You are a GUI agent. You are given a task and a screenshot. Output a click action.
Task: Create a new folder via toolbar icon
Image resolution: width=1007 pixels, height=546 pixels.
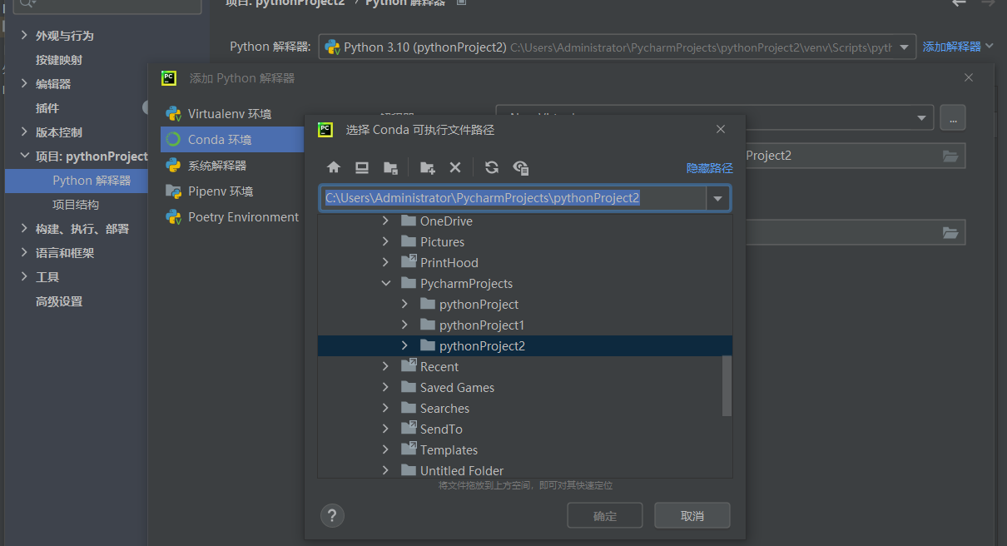[x=428, y=167]
